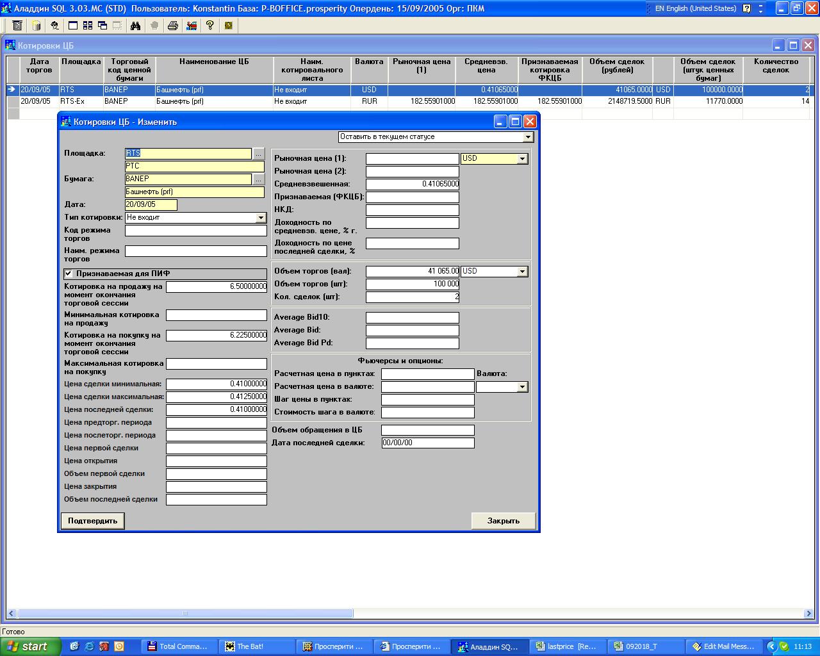Click browse button next to Площадка field
This screenshot has height=656, width=820.
[x=258, y=153]
